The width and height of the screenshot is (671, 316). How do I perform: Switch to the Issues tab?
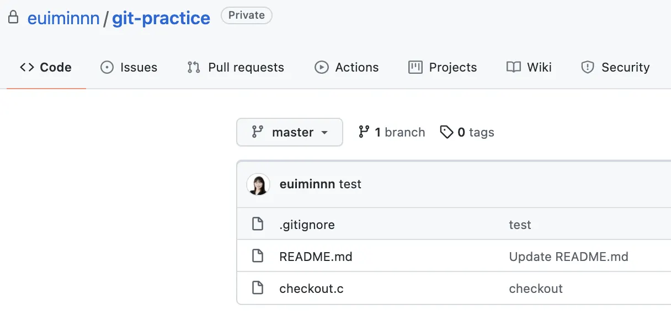click(129, 67)
